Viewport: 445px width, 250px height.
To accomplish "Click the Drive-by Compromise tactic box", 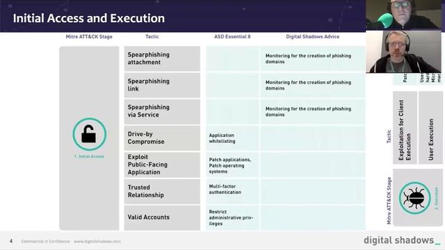I will [x=162, y=138].
